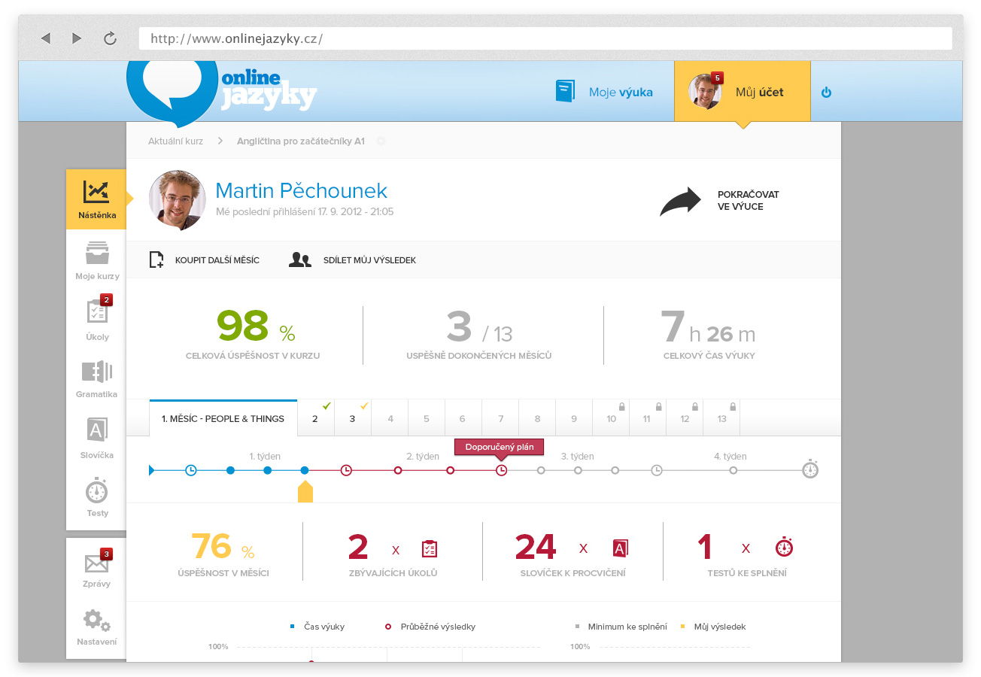The width and height of the screenshot is (981, 677).
Task: Open the Testy stopwatch icon
Action: pos(97,492)
